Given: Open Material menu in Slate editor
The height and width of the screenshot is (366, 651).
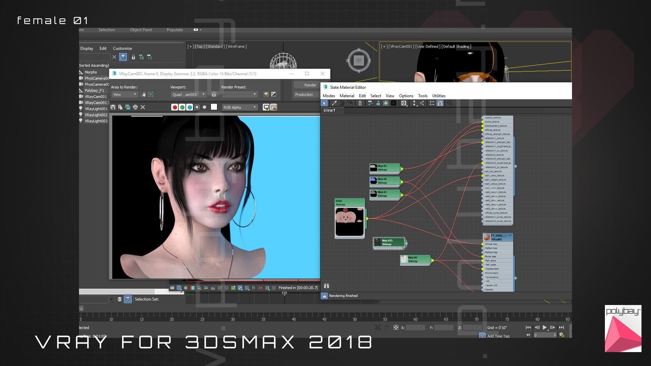Looking at the screenshot, I should 347,96.
